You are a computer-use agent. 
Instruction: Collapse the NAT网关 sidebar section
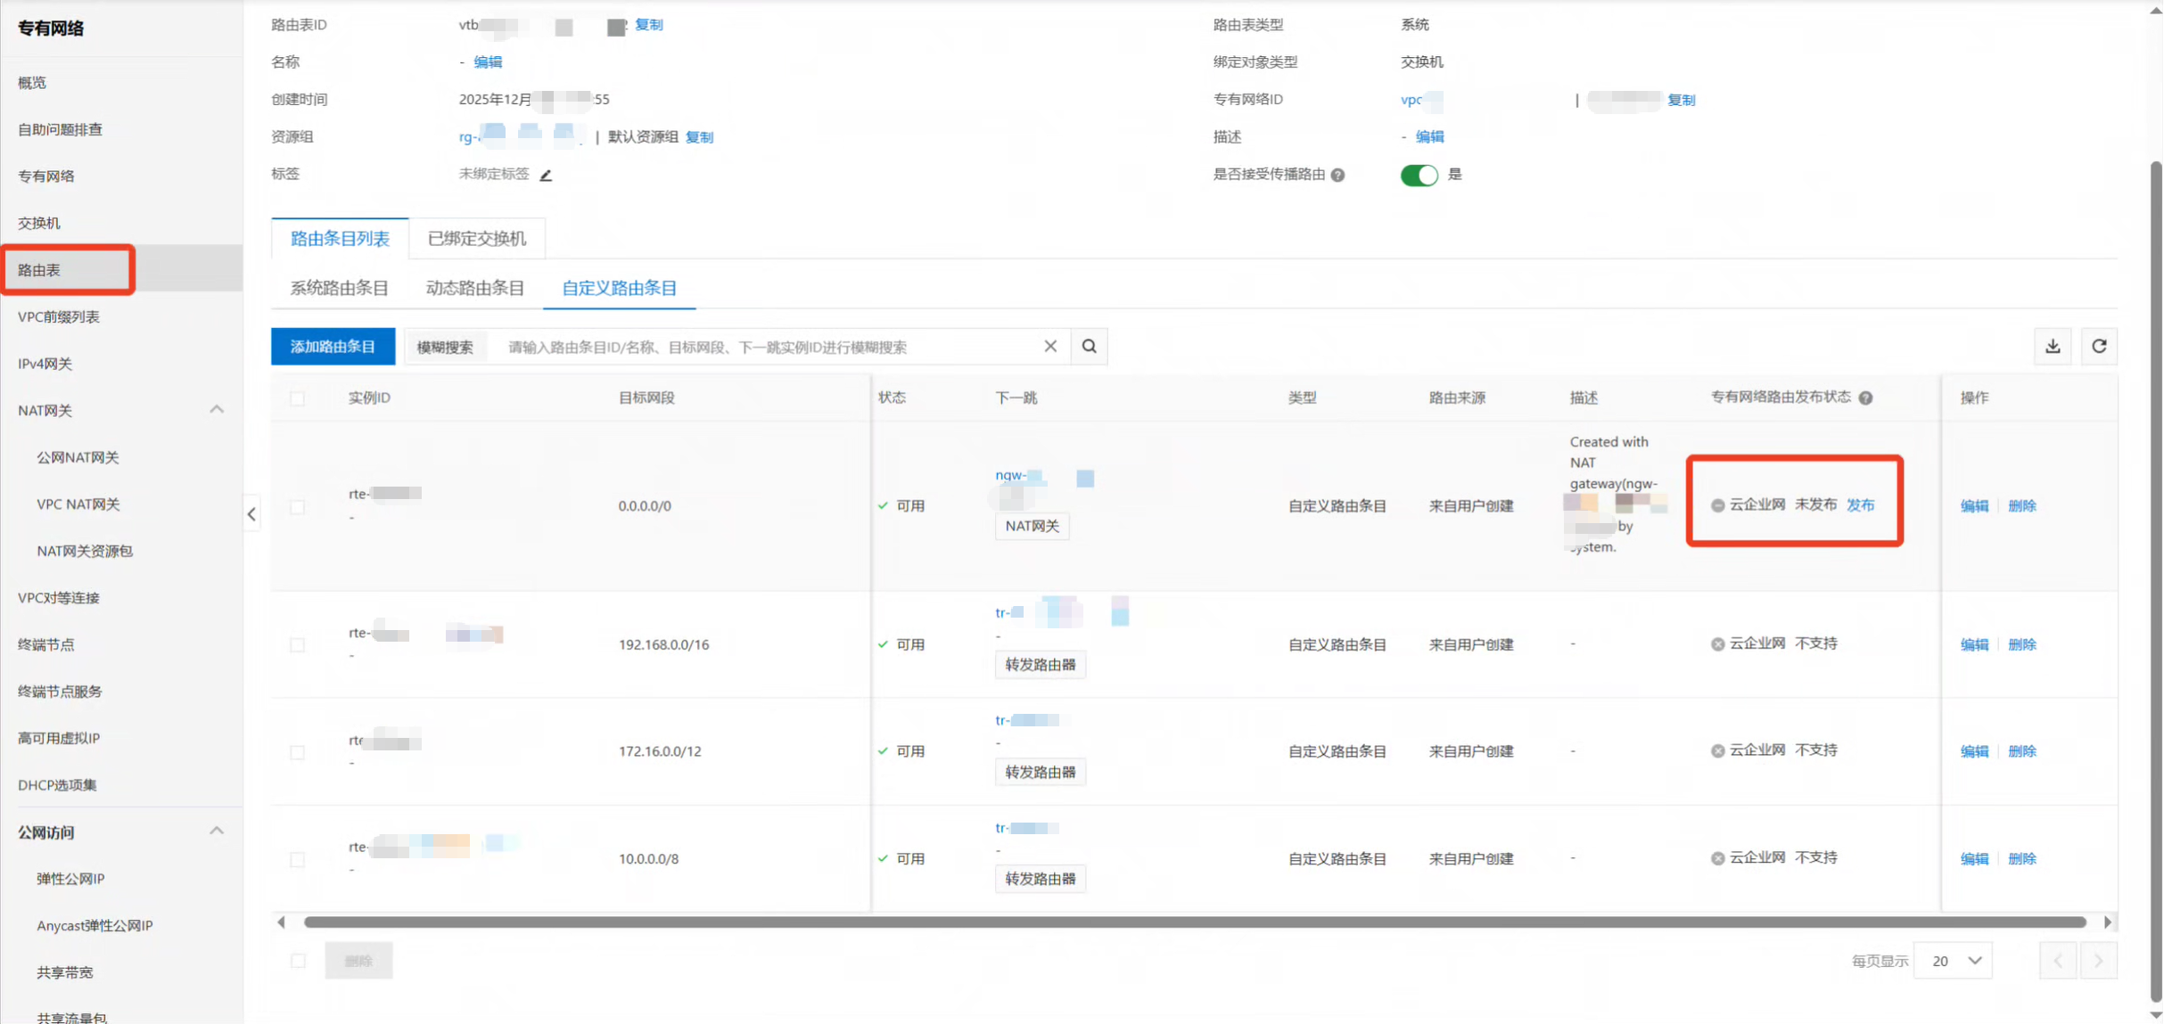217,410
